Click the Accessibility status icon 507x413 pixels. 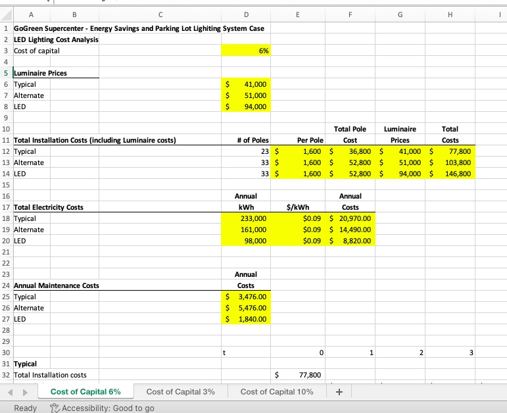(x=55, y=408)
